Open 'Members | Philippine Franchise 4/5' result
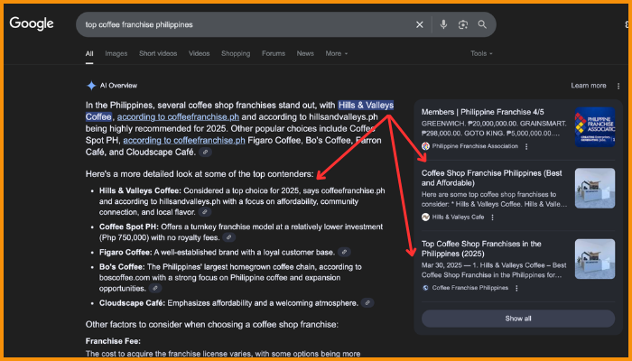Screen dimensions: 632x361 (x=482, y=112)
